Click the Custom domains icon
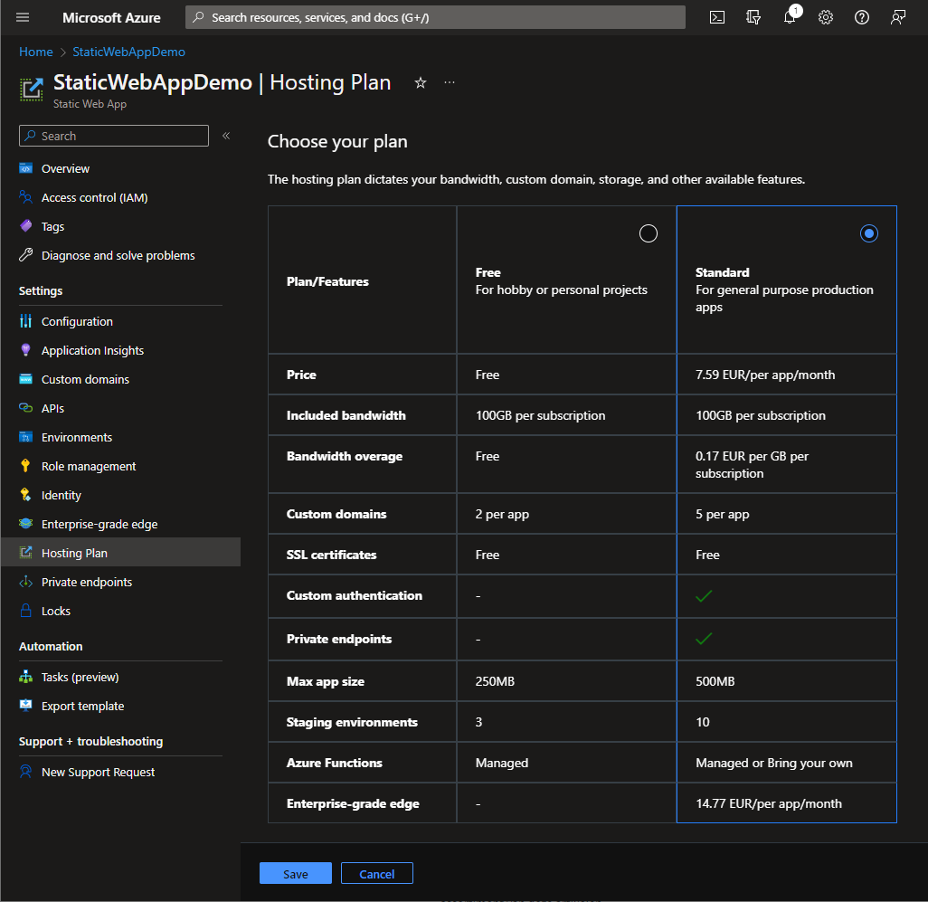Image resolution: width=928 pixels, height=902 pixels. click(25, 379)
